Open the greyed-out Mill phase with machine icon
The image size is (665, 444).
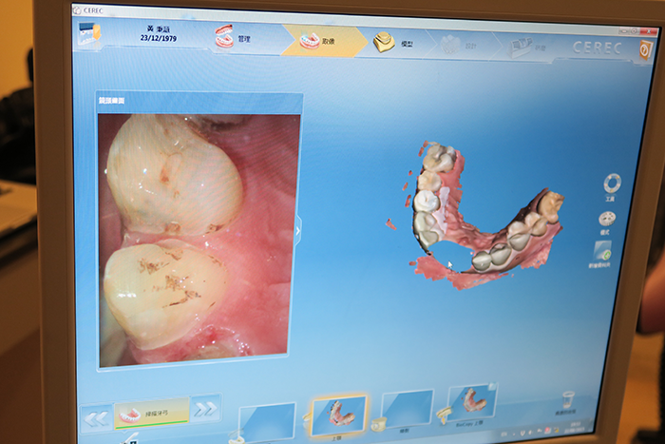526,48
